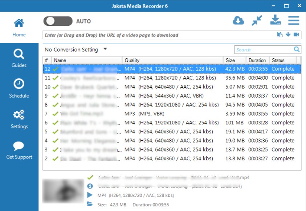The image size is (306, 211).
Task: Select row 9 with 544x360 quality
Action: (172, 96)
